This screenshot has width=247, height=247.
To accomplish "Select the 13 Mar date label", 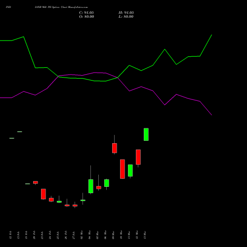I will pyautogui.click(x=145, y=235).
